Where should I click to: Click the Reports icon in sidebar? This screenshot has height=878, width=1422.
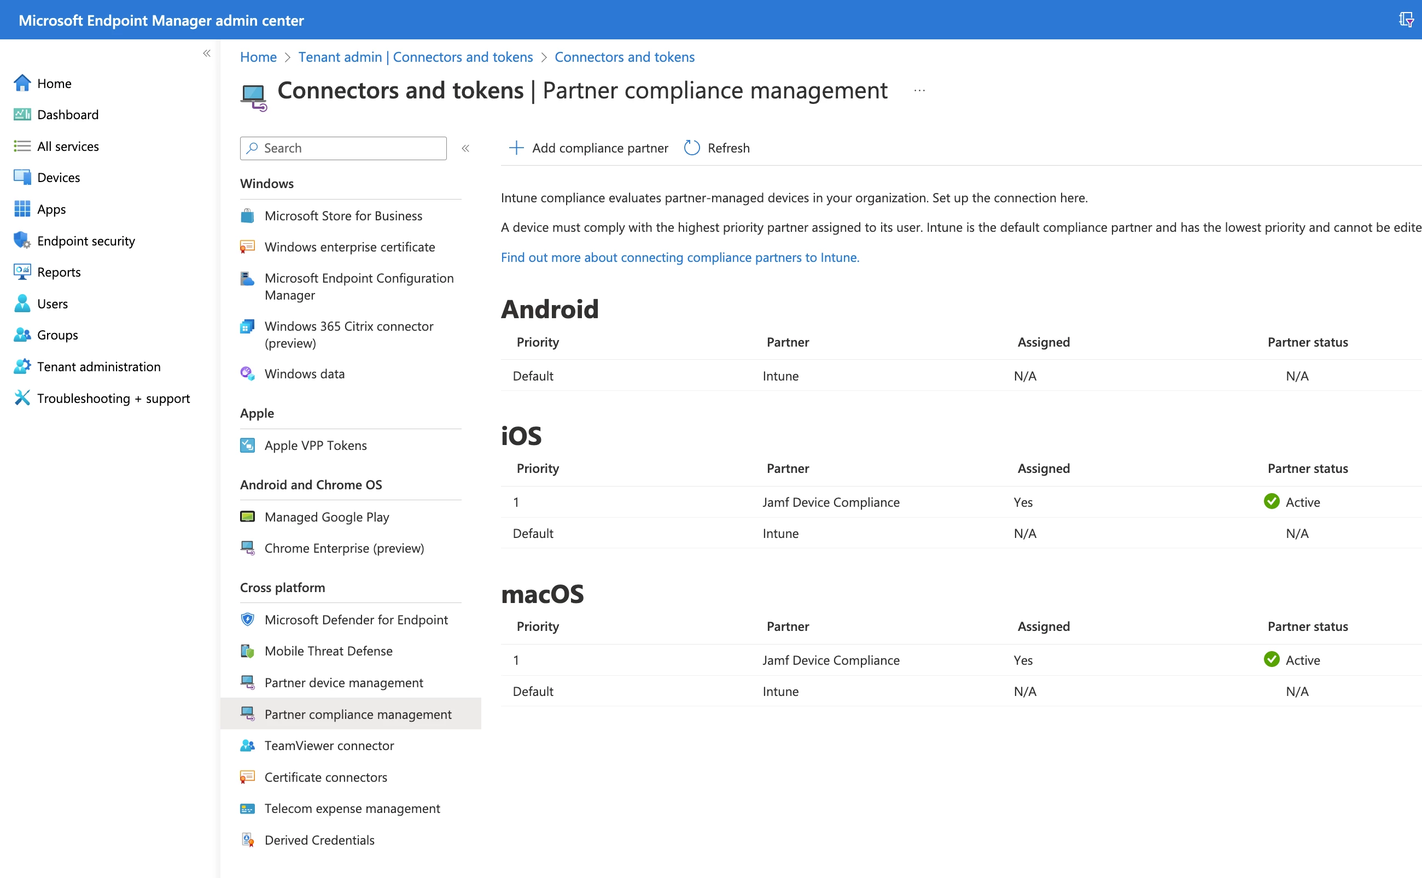[22, 272]
